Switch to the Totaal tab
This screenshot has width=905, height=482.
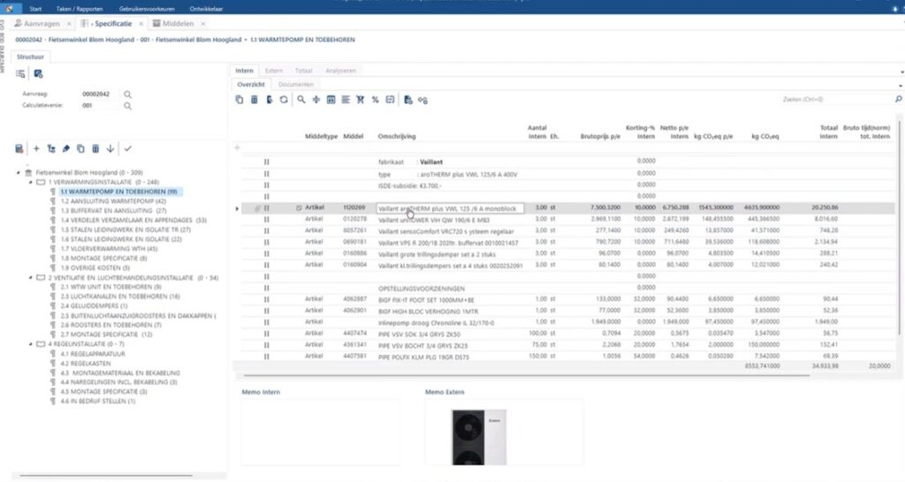pyautogui.click(x=304, y=71)
